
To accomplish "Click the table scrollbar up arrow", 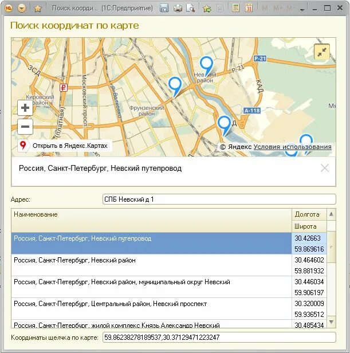I will (x=331, y=214).
